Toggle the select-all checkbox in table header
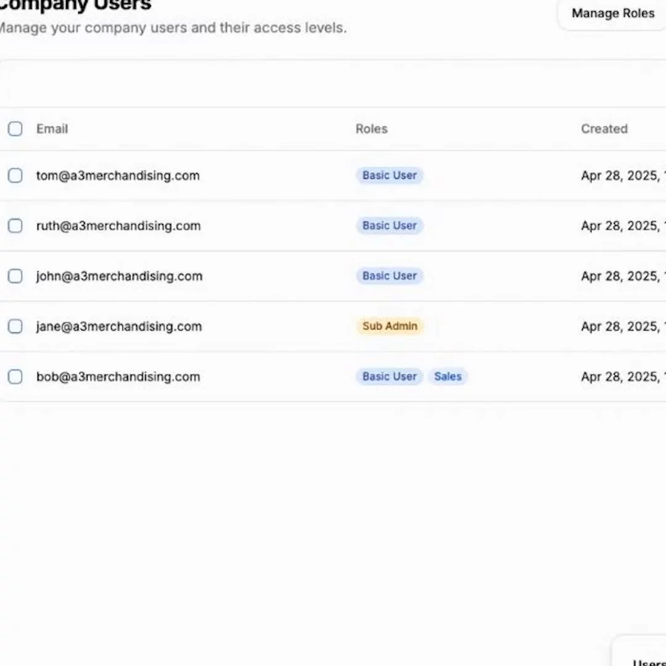 (x=15, y=129)
